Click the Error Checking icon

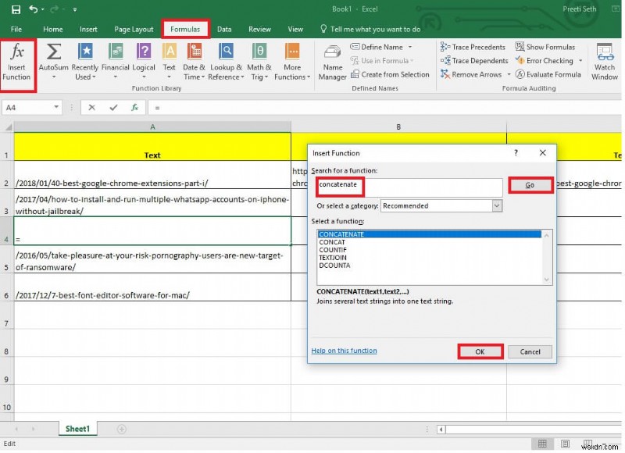(x=545, y=60)
